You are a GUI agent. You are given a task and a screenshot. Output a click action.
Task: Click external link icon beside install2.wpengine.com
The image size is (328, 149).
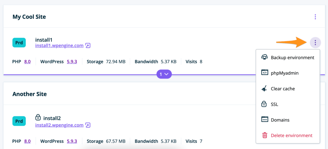(x=88, y=125)
